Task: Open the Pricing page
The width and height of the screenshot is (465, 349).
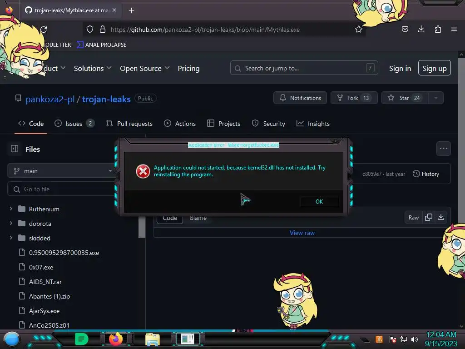Action: click(x=188, y=68)
